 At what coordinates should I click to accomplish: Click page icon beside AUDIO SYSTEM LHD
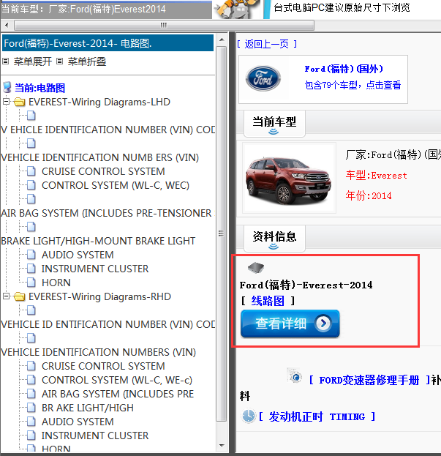click(x=31, y=255)
